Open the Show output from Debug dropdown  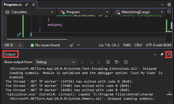point(56,62)
